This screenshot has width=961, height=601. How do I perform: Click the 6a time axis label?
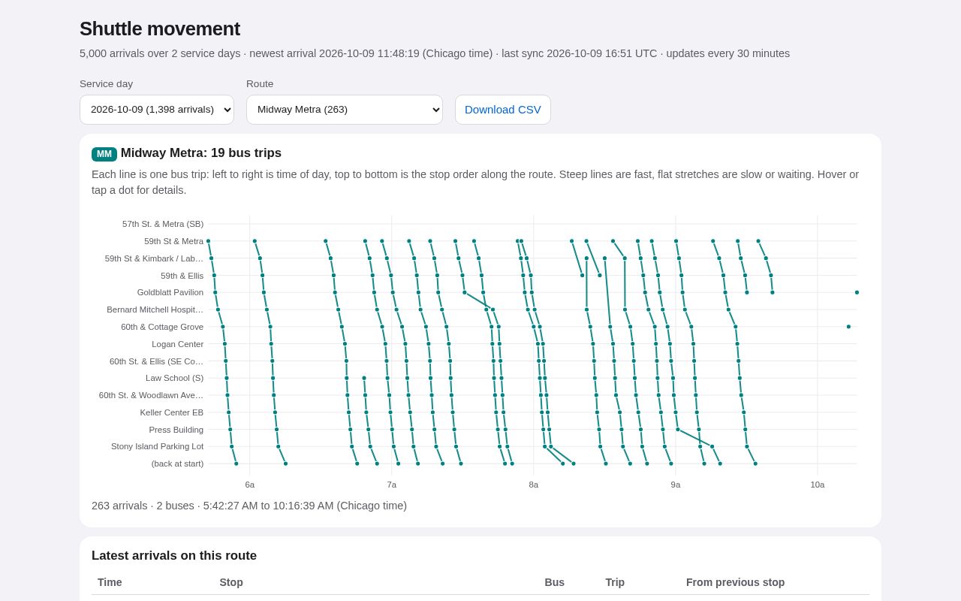(x=250, y=485)
